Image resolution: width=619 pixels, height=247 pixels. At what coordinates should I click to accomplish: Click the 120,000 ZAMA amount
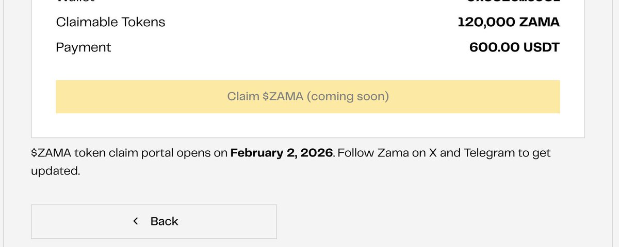pos(508,22)
